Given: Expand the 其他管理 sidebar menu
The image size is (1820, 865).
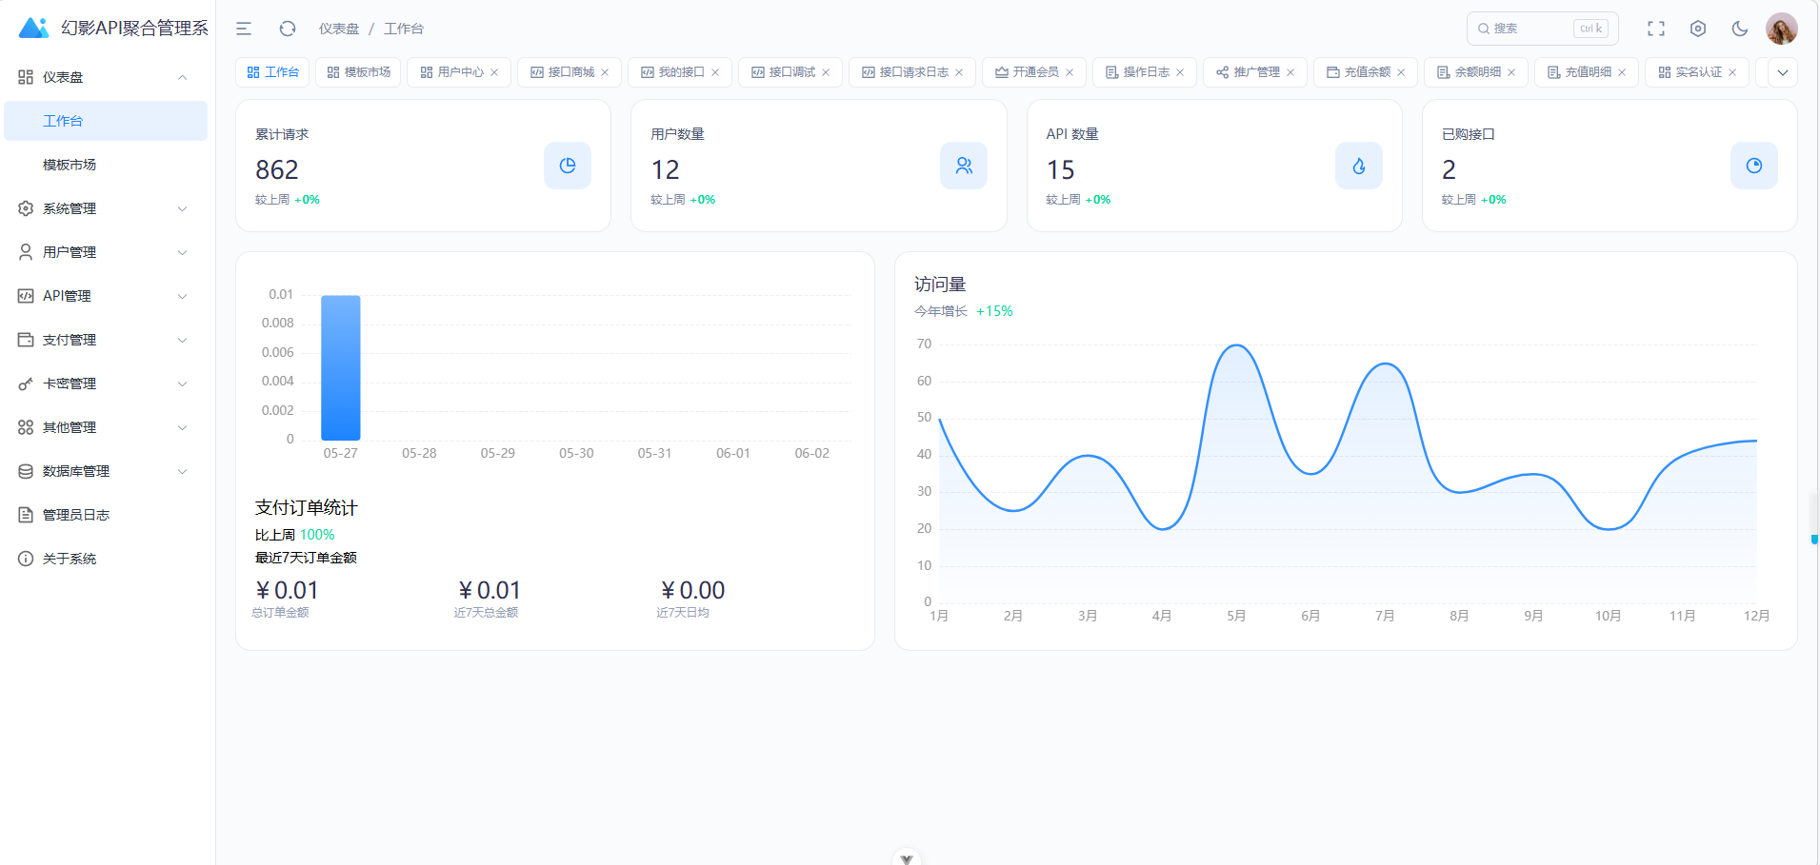Looking at the screenshot, I should click(106, 427).
